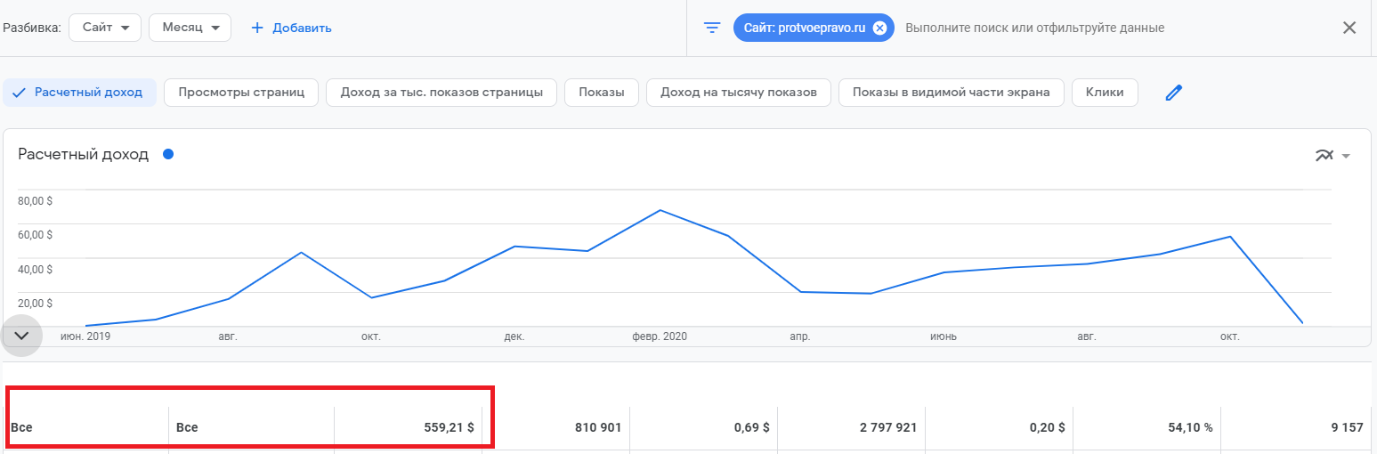The image size is (1377, 454).
Task: Click the pencil edit metrics icon
Action: [x=1174, y=93]
